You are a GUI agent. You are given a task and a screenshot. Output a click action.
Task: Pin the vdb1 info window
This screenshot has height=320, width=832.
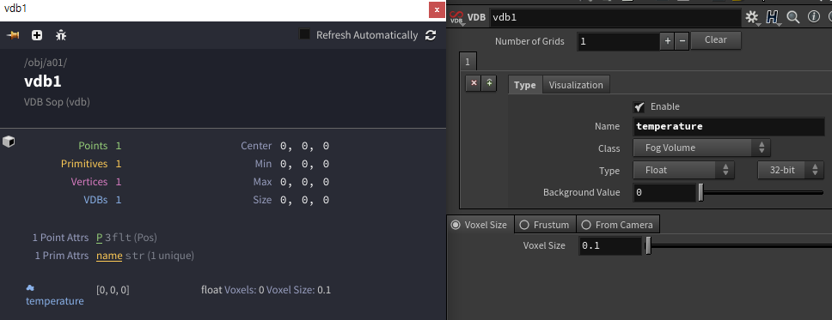[x=13, y=35]
